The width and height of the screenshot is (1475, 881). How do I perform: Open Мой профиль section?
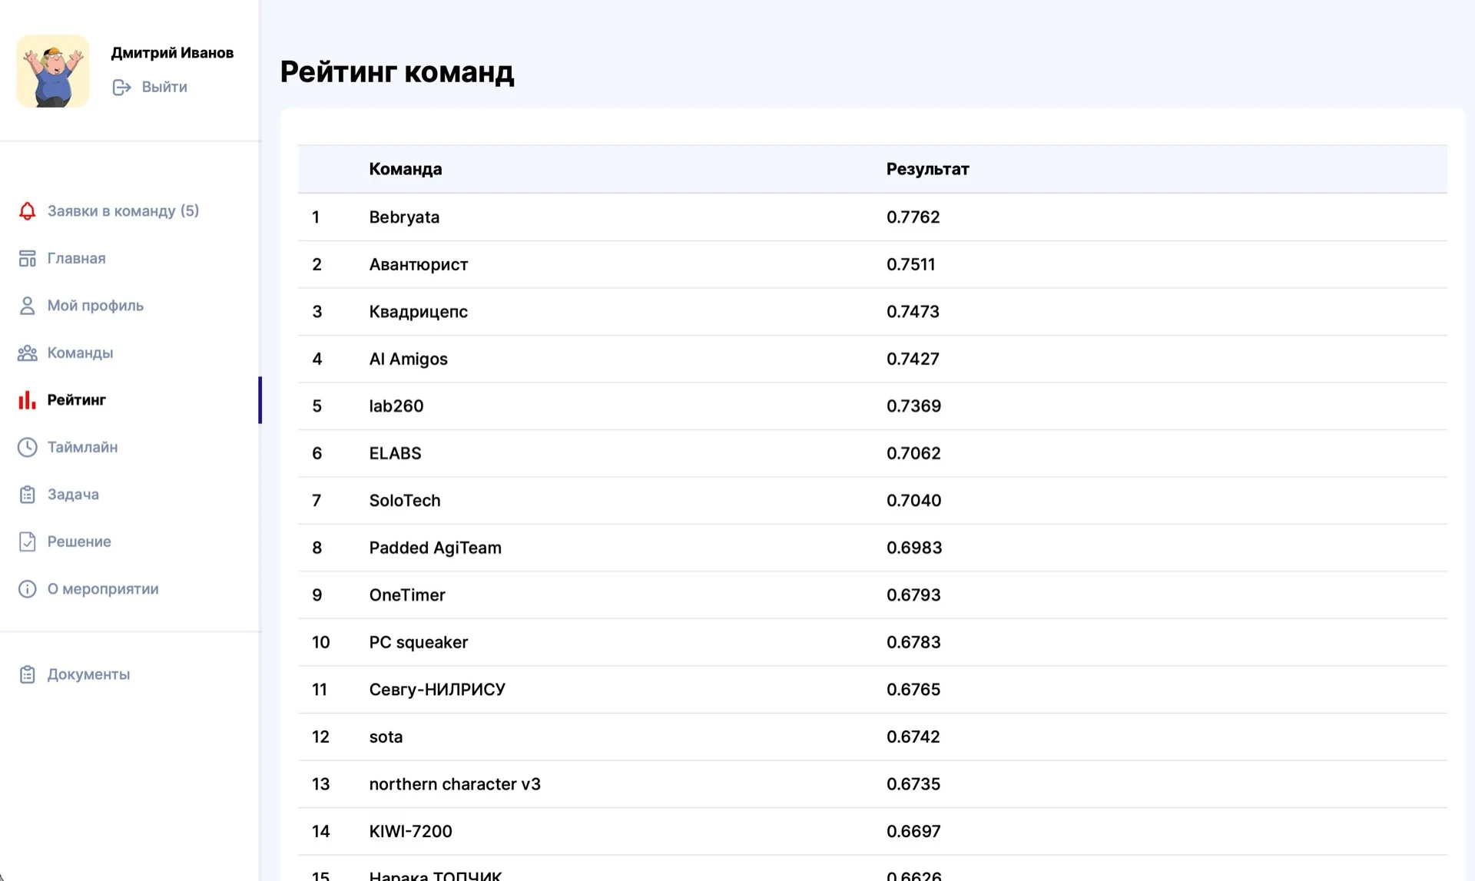pyautogui.click(x=95, y=306)
